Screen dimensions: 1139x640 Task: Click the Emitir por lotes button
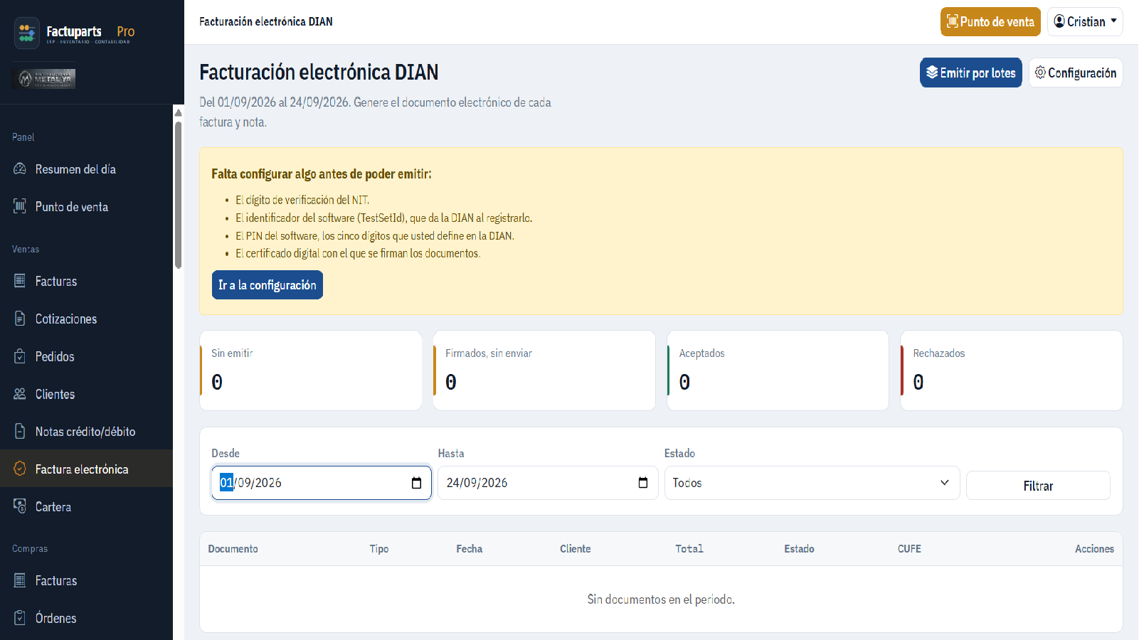pos(971,73)
